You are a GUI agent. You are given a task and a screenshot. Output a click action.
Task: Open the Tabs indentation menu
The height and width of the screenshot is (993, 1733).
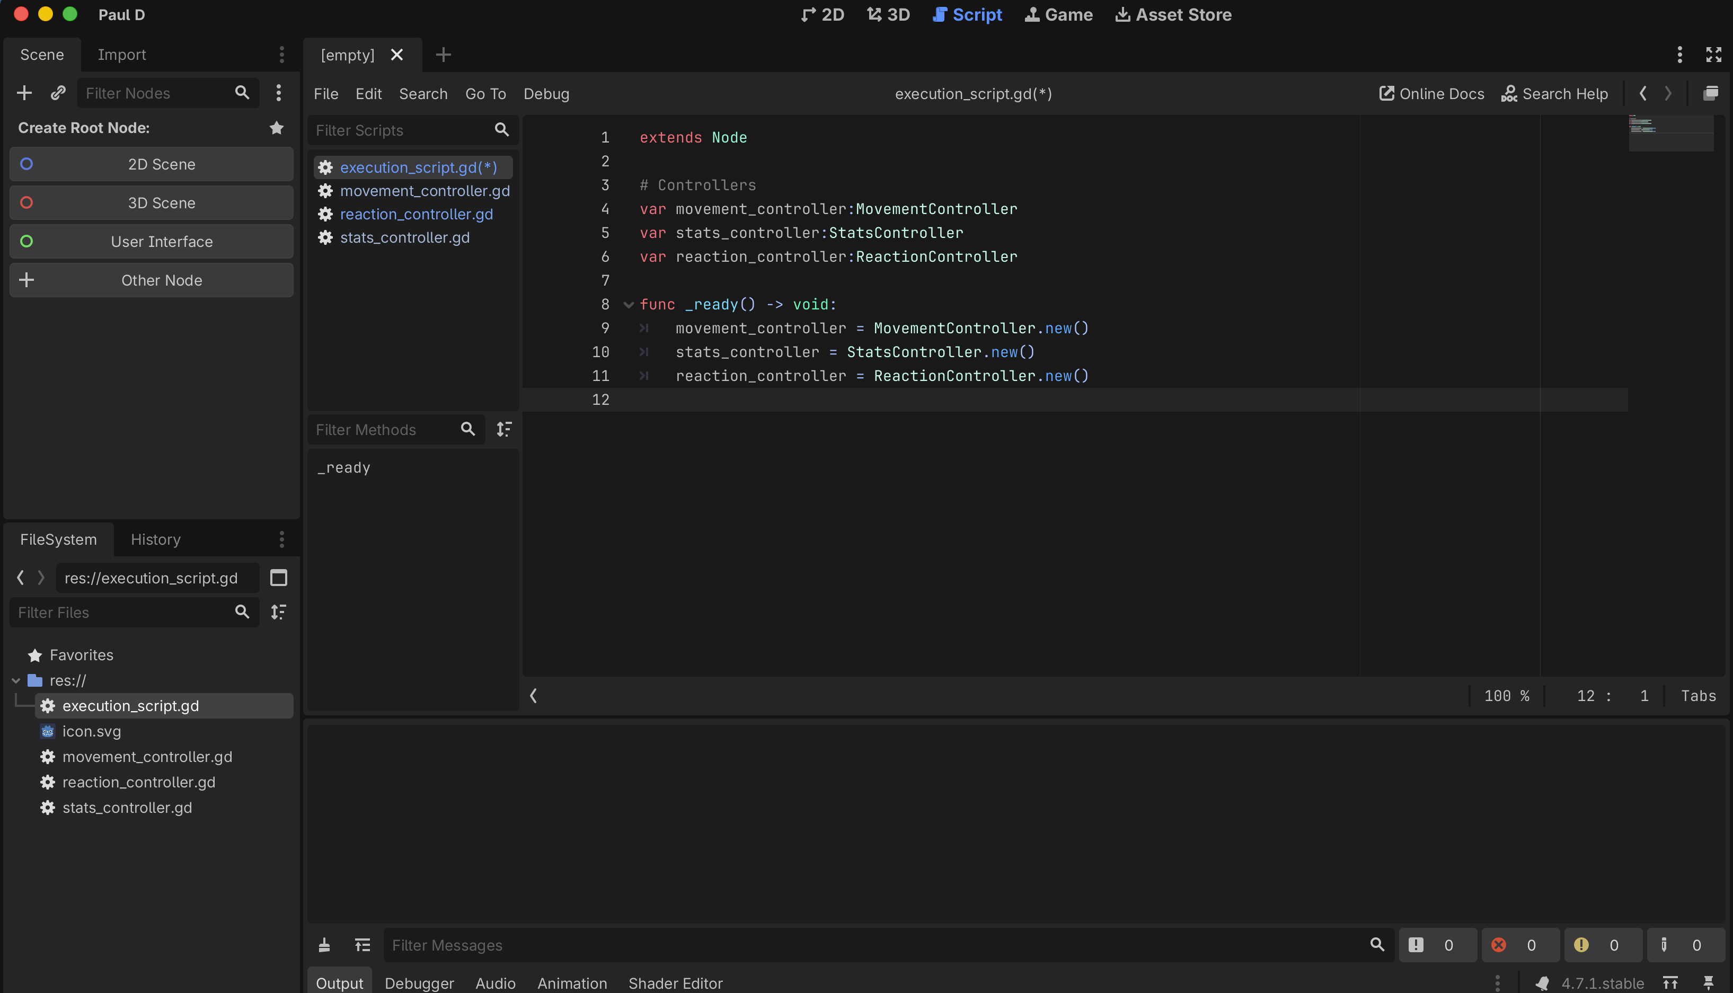1698,696
